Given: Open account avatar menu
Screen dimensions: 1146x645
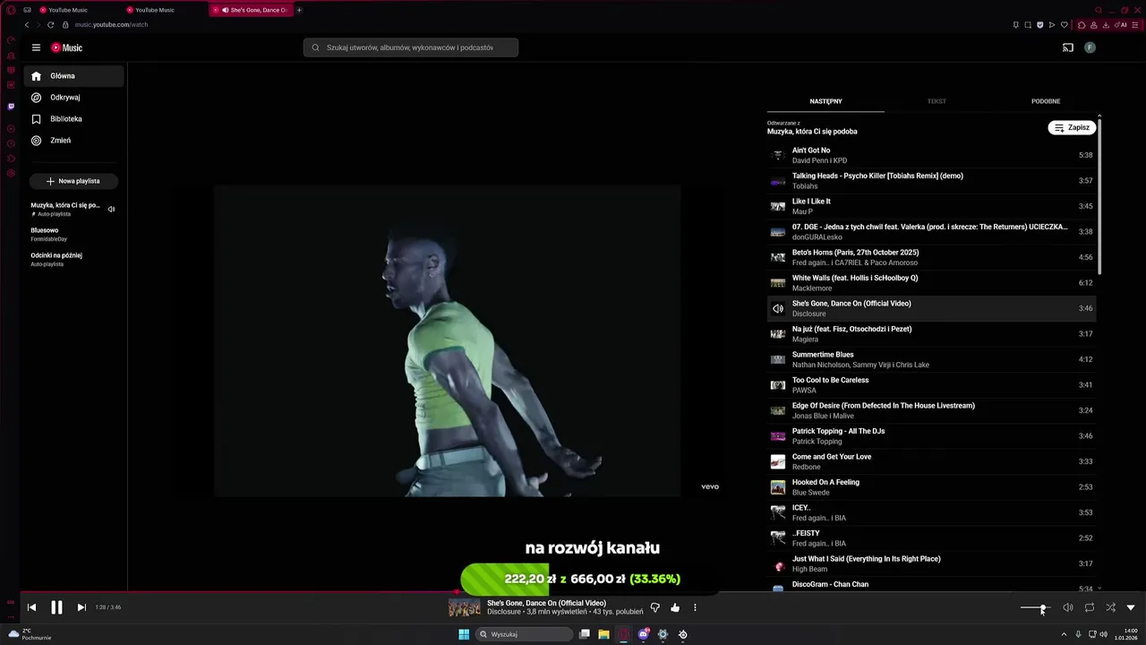Looking at the screenshot, I should click(1090, 47).
